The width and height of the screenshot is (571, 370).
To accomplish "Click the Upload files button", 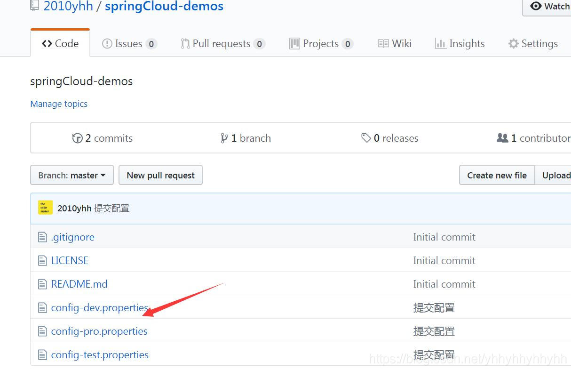I will 554,175.
